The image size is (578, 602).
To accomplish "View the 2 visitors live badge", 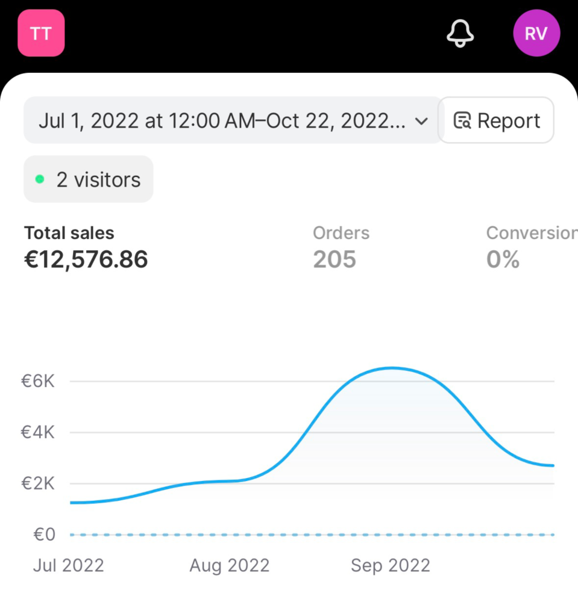I will coord(89,179).
